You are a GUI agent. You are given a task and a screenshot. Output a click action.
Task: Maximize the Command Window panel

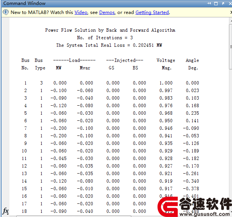(x=216, y=3)
